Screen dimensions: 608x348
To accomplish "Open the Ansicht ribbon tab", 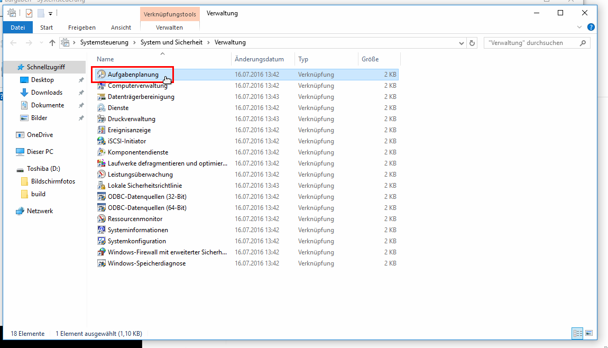I will click(121, 28).
